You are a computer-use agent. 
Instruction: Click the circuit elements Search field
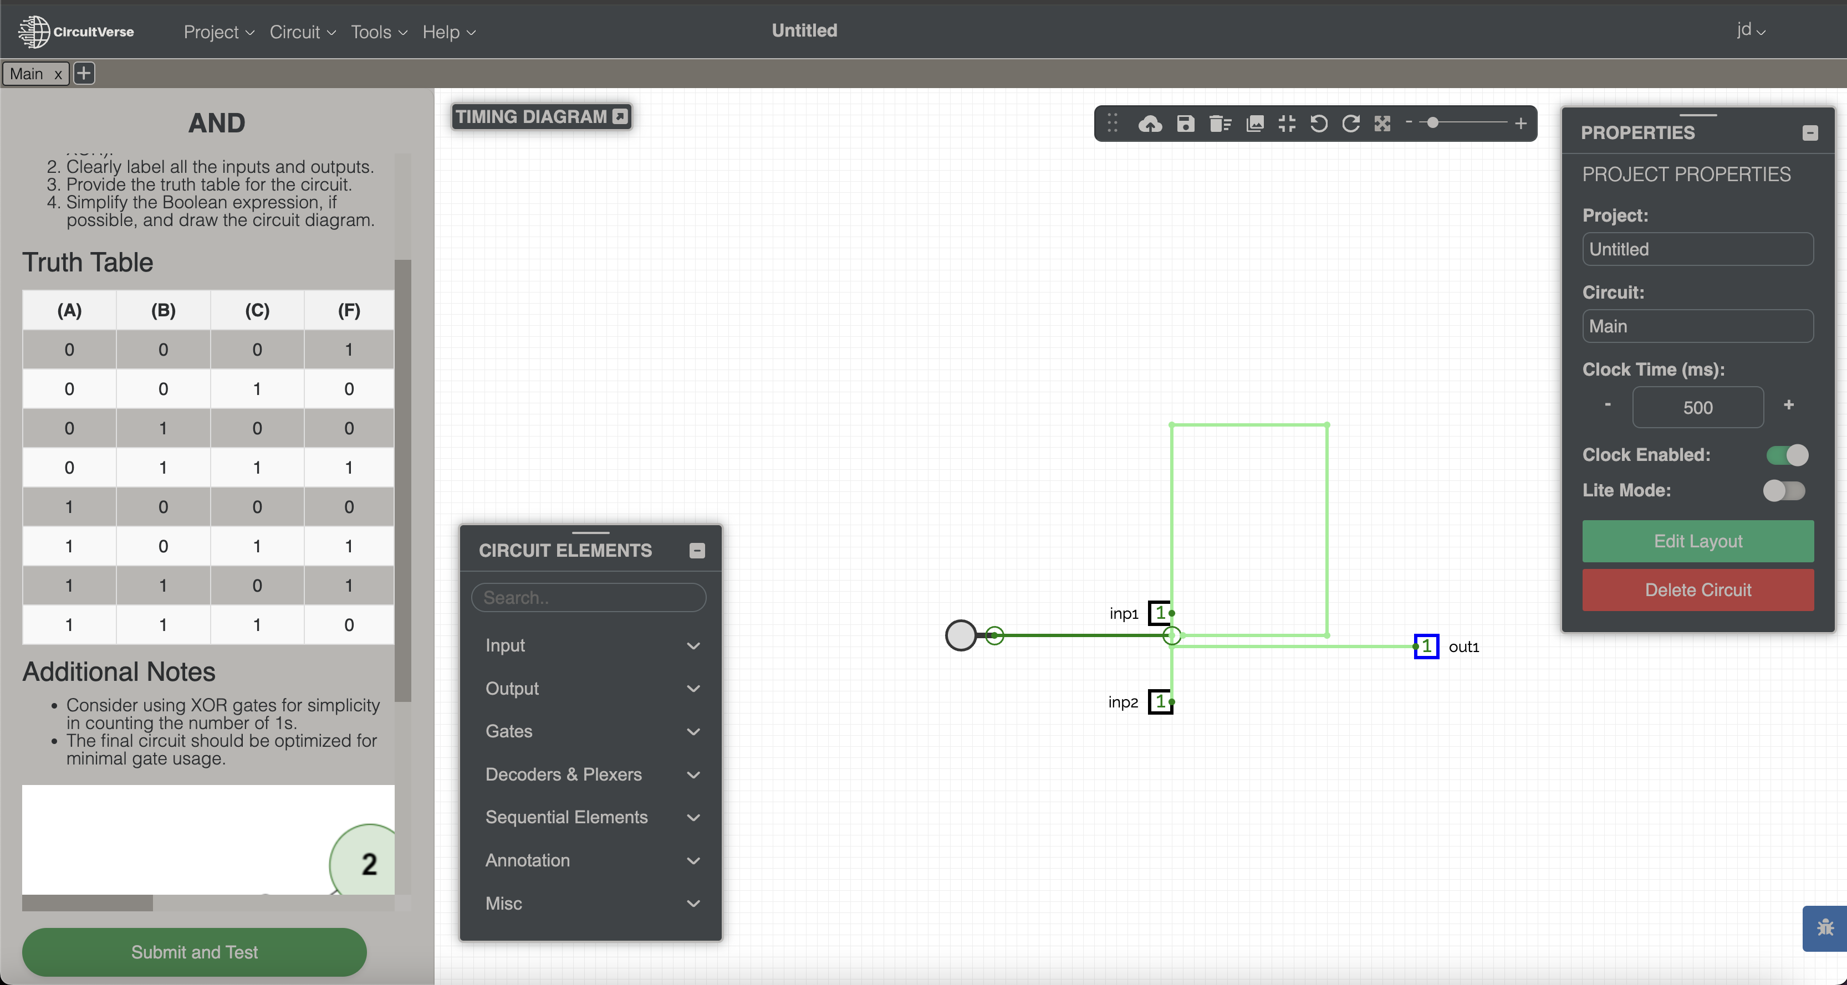coord(588,597)
